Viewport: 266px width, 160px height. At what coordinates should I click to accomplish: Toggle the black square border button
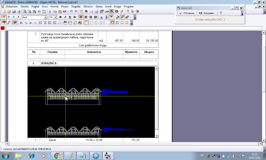113,23
